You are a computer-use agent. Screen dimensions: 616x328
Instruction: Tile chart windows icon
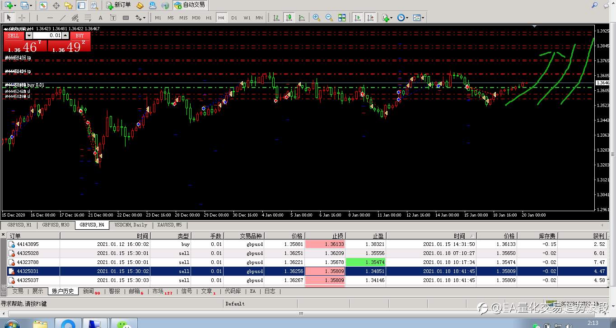click(x=342, y=18)
